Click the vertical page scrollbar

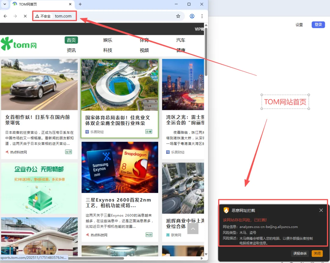coord(206,52)
